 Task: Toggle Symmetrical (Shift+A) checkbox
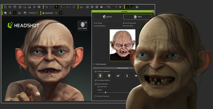tap(95, 80)
